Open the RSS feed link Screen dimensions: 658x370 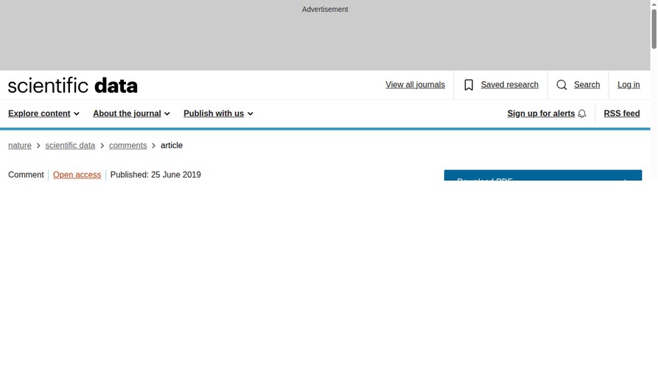(x=621, y=114)
